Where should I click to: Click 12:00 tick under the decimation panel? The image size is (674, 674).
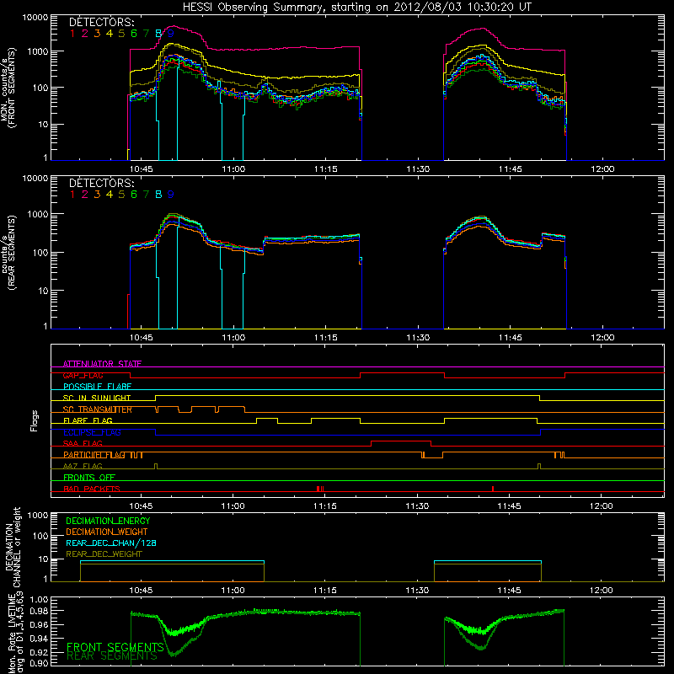[601, 591]
